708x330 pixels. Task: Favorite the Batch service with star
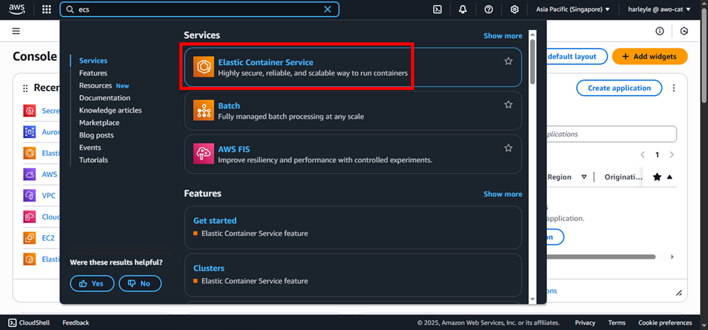click(508, 104)
